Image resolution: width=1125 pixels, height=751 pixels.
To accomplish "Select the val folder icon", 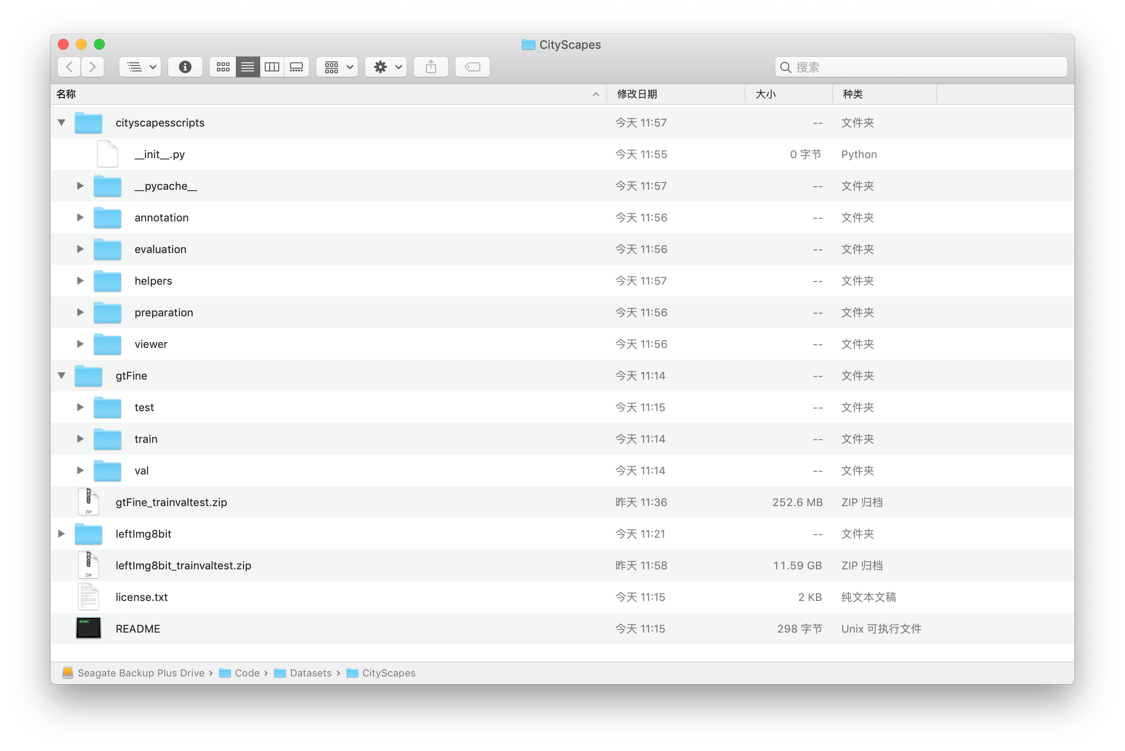I will tap(107, 470).
